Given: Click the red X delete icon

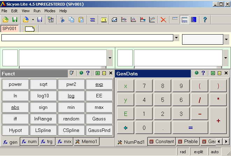Looking at the screenshot, I should tap(164, 20).
